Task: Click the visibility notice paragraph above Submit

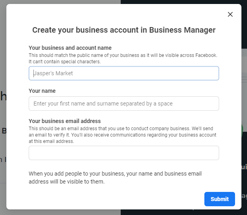Action: 115,178
